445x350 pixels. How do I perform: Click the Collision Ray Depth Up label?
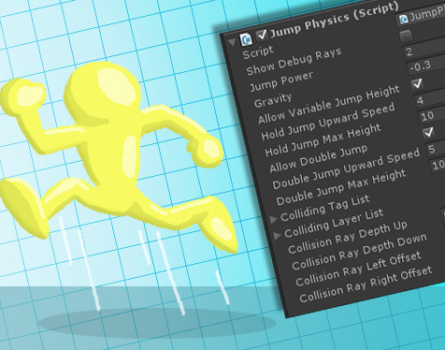point(348,238)
